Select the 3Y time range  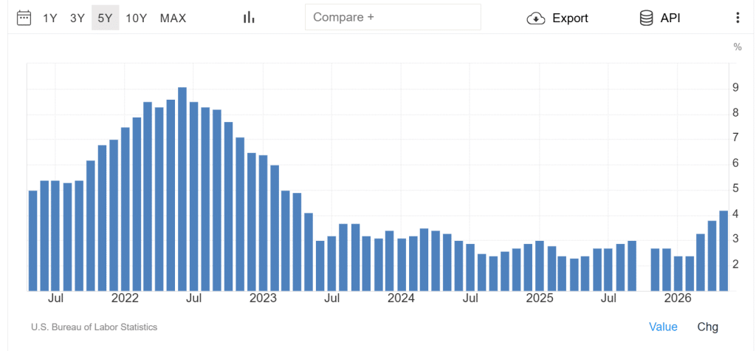(77, 18)
